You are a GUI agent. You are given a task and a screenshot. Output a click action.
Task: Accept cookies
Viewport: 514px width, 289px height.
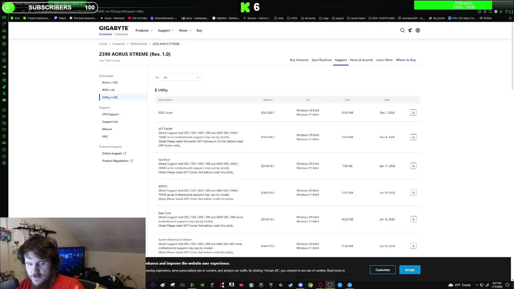click(410, 270)
